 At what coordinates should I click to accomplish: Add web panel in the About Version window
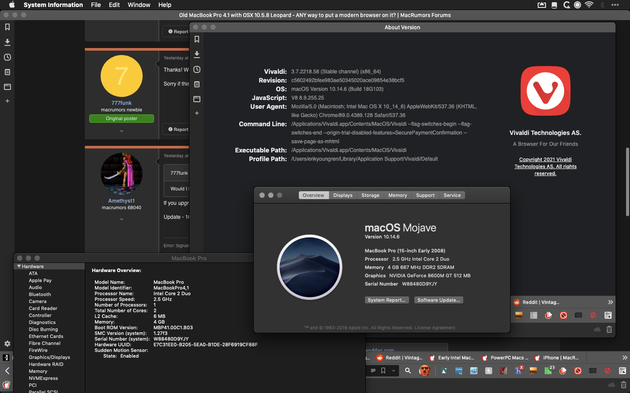pos(197,113)
